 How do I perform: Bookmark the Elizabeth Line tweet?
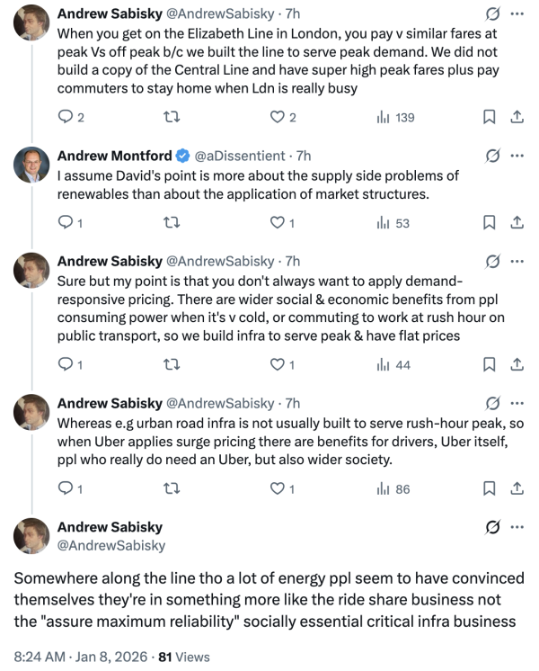click(x=489, y=117)
